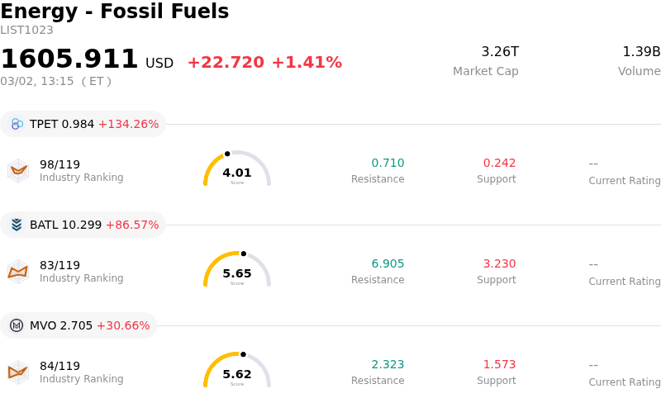Open the TPET 0.984 stock chip
The image size is (661, 403).
83,124
